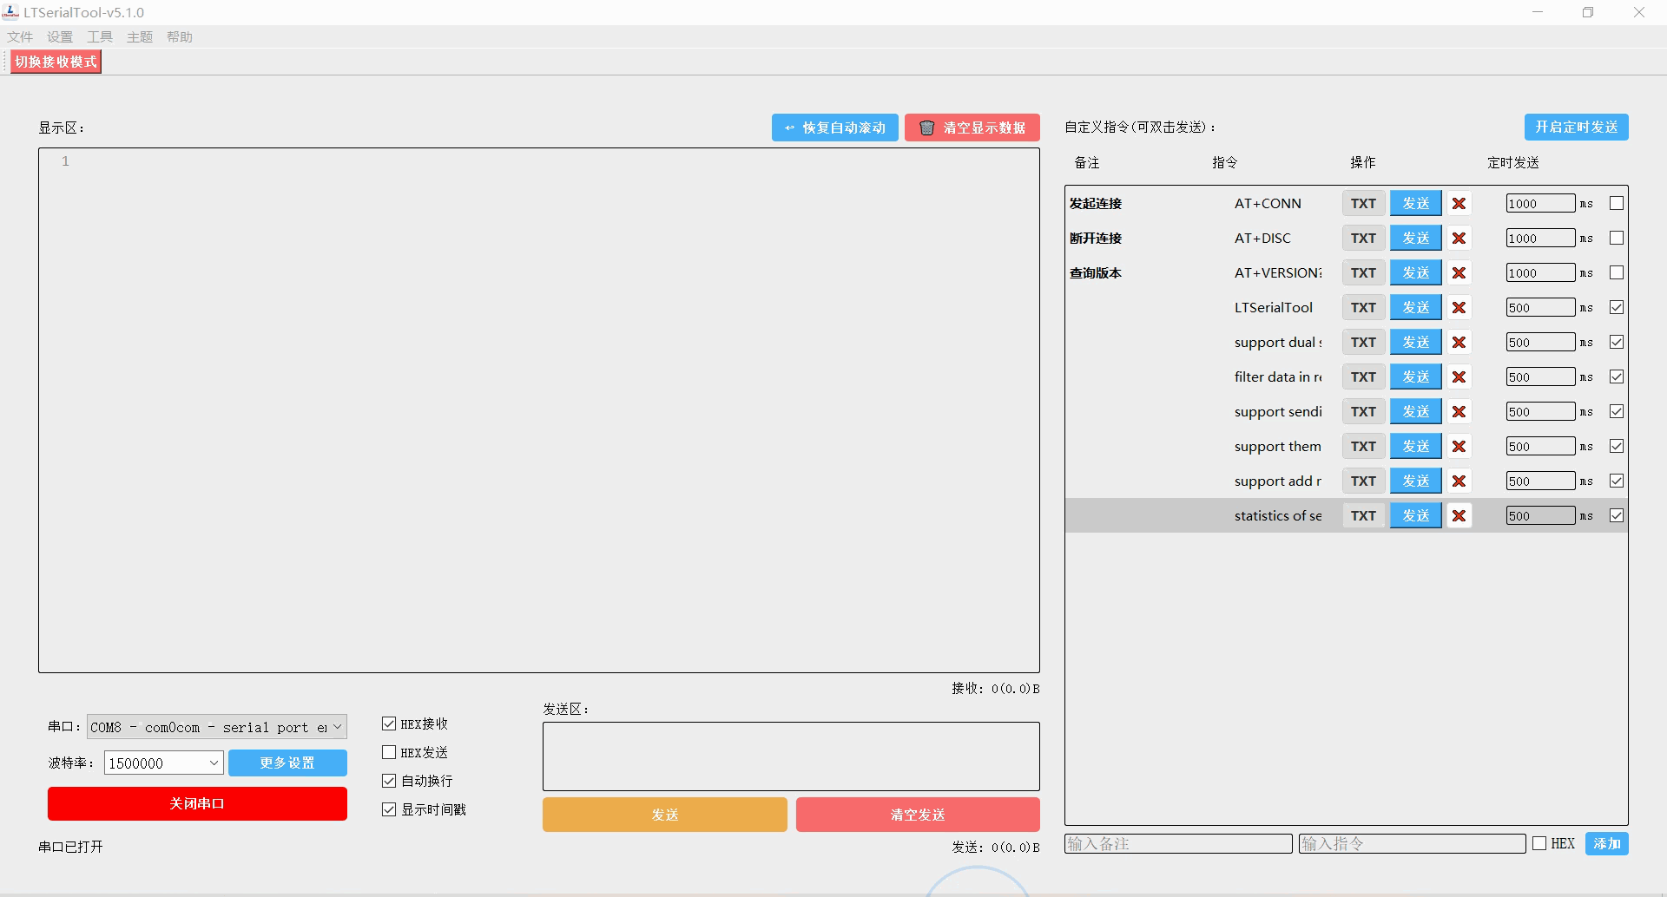This screenshot has width=1667, height=897.
Task: Delete the 'support them' command row
Action: click(1459, 446)
